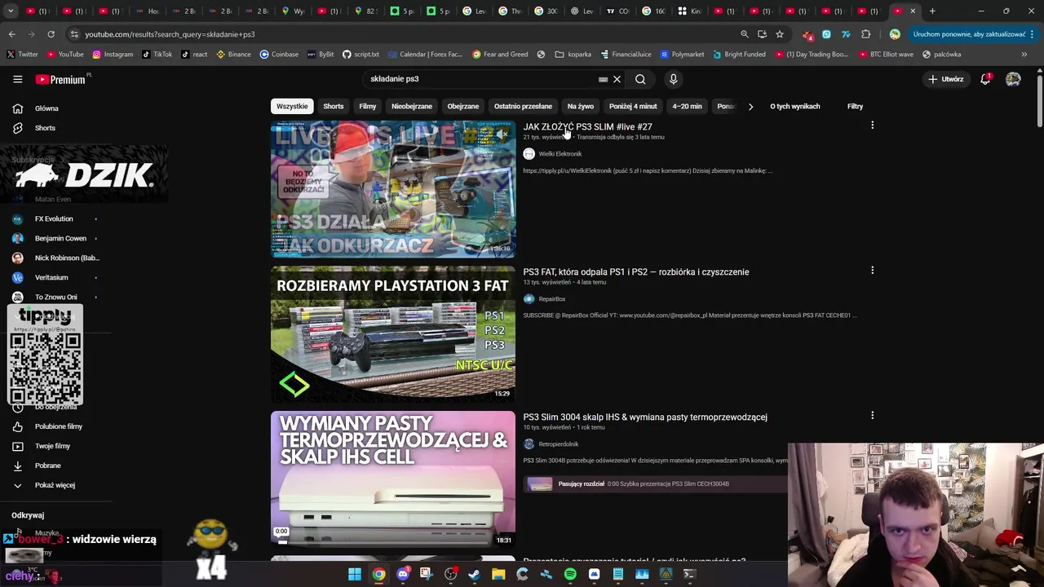Screen dimensions: 1044x587
Task: Go back in browser history
Action: click(11, 34)
